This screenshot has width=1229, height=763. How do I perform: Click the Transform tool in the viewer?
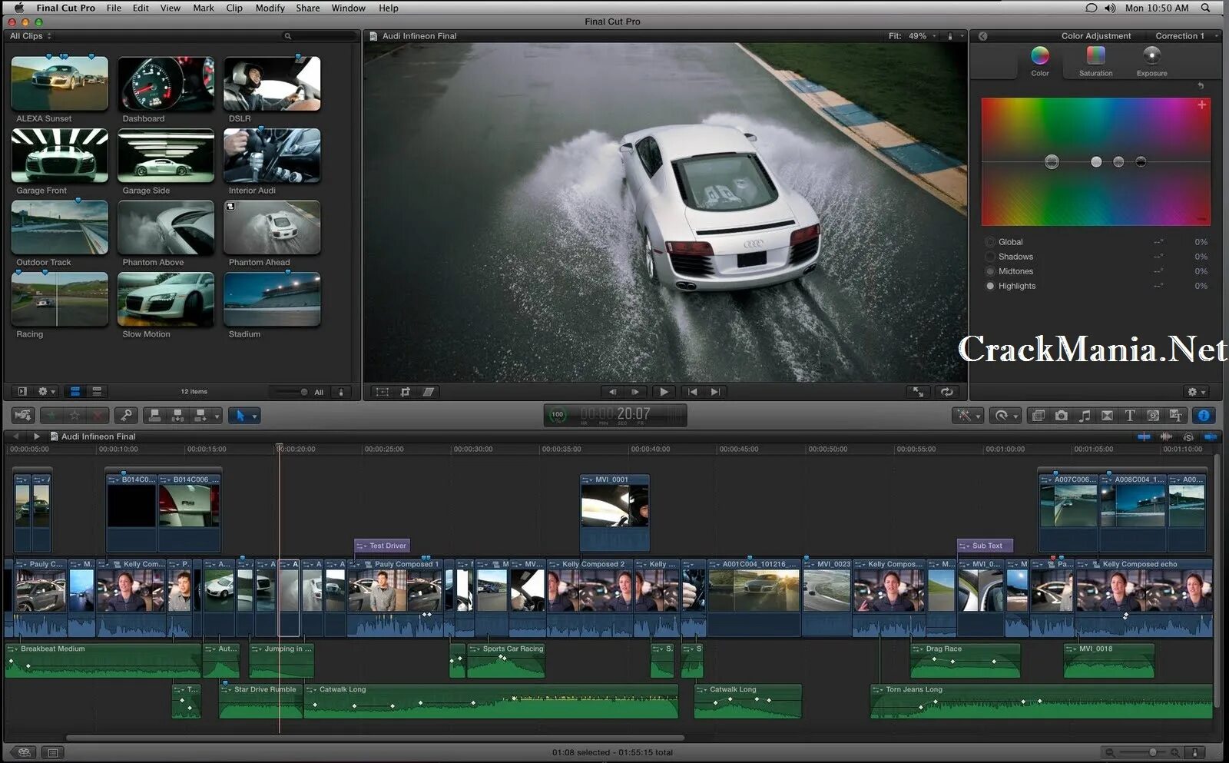click(x=383, y=392)
